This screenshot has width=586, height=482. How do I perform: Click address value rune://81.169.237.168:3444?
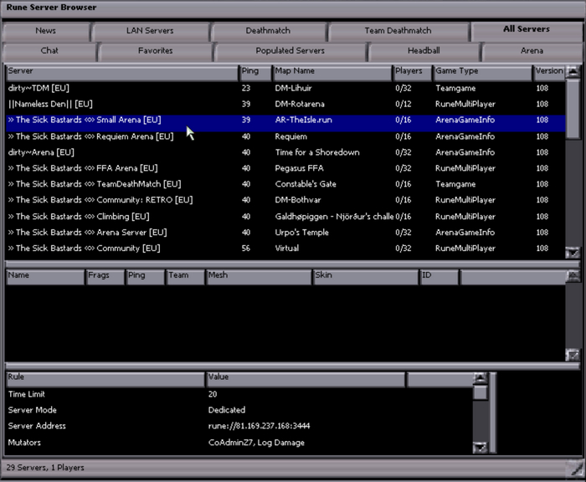point(259,426)
